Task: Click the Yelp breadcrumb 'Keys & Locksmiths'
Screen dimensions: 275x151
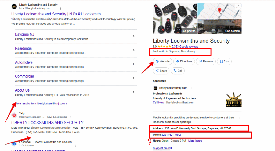Action: pyautogui.click(x=57, y=117)
